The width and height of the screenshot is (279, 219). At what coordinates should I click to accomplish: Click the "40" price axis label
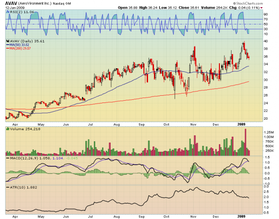point(266,41)
